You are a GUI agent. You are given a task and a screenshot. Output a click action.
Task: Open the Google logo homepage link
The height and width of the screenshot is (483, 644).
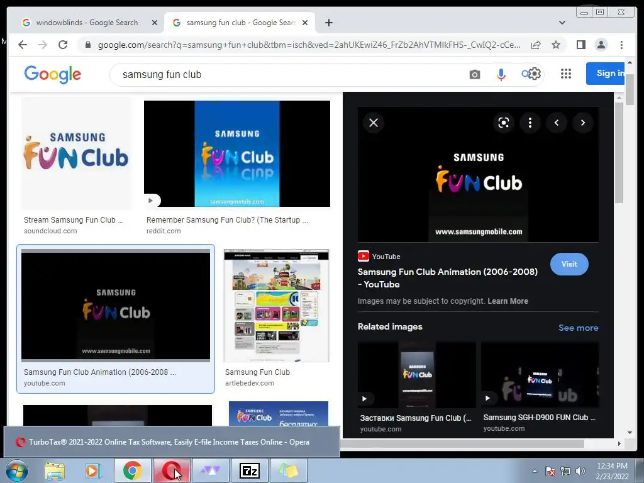(x=53, y=74)
